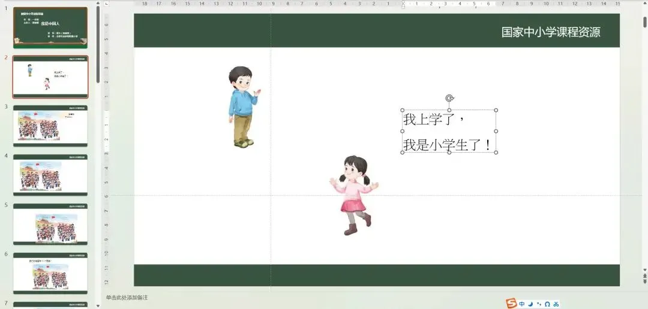Screen dimensions: 648x309
Task: Click the rotation handle above the text box
Action: (449, 98)
